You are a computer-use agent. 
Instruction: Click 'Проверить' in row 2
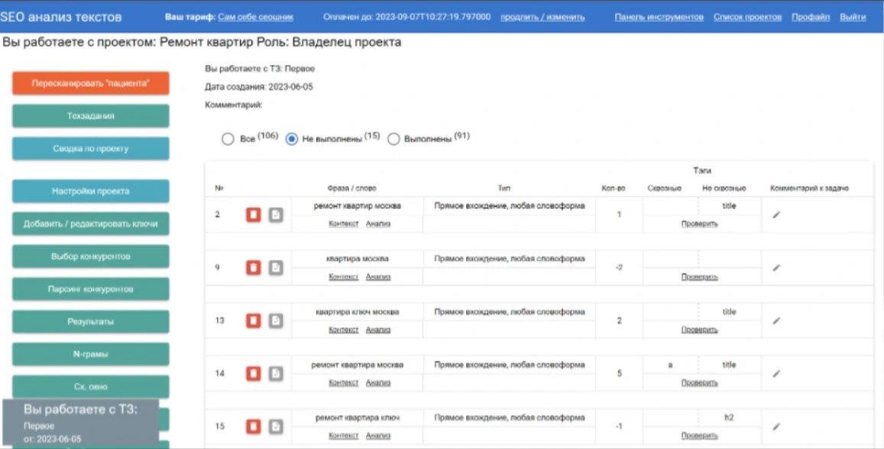click(700, 224)
